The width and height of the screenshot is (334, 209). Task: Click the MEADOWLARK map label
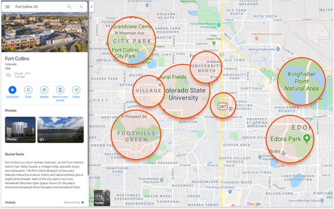point(205,182)
